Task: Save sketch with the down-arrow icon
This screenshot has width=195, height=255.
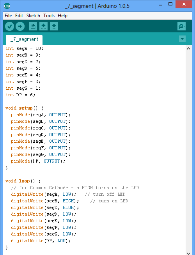Action: 54,27
